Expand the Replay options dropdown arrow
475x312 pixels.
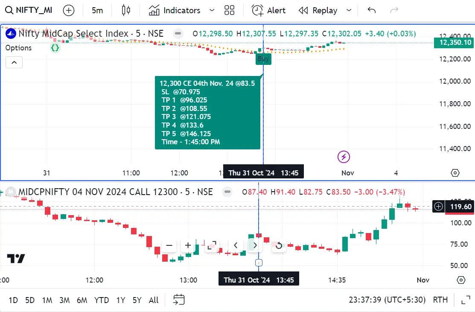coord(349,11)
